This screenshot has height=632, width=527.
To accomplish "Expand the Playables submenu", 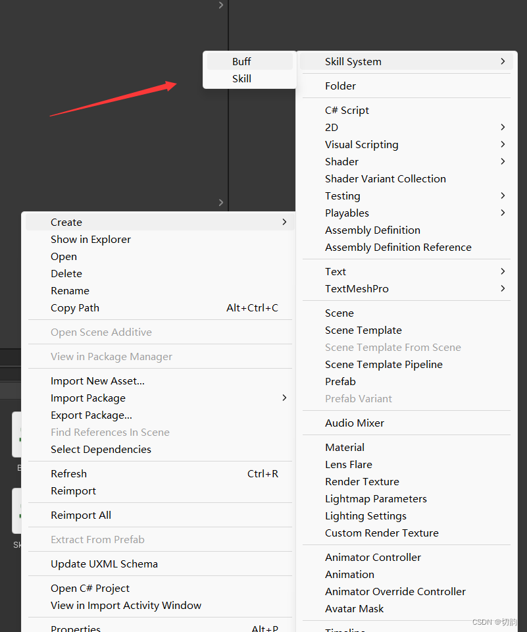I will pyautogui.click(x=407, y=213).
